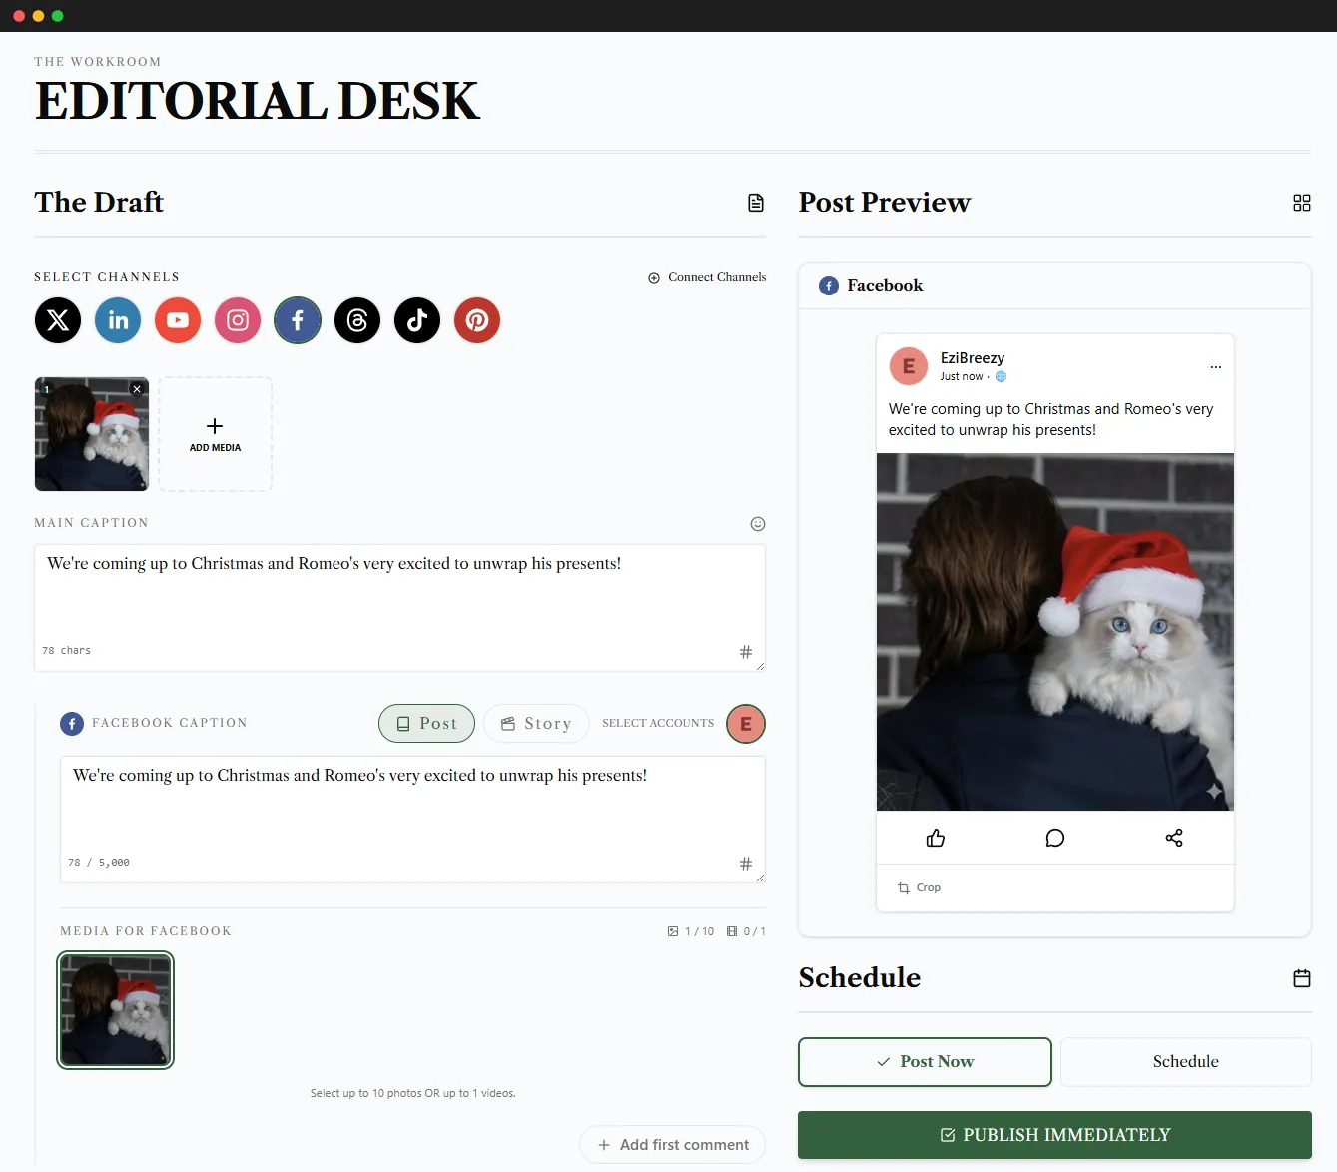Open the post options menu on EziBreezy preview
Viewport: 1337px width, 1172px height.
tap(1215, 366)
